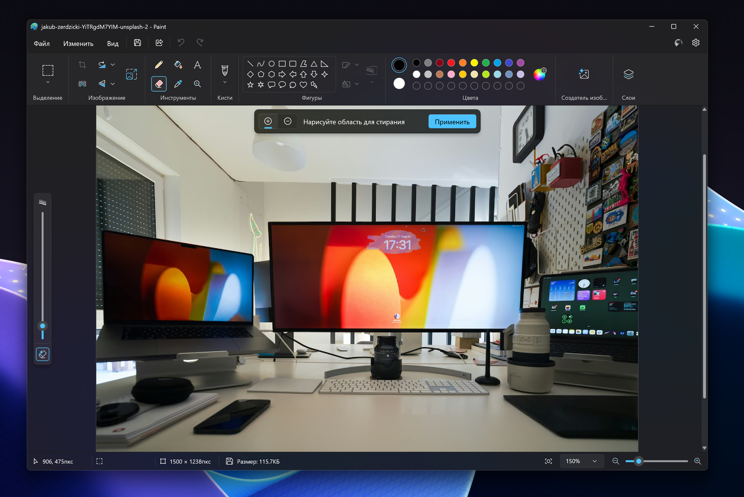Expand the Selection options dropdown
This screenshot has height=497, width=744.
coord(48,83)
